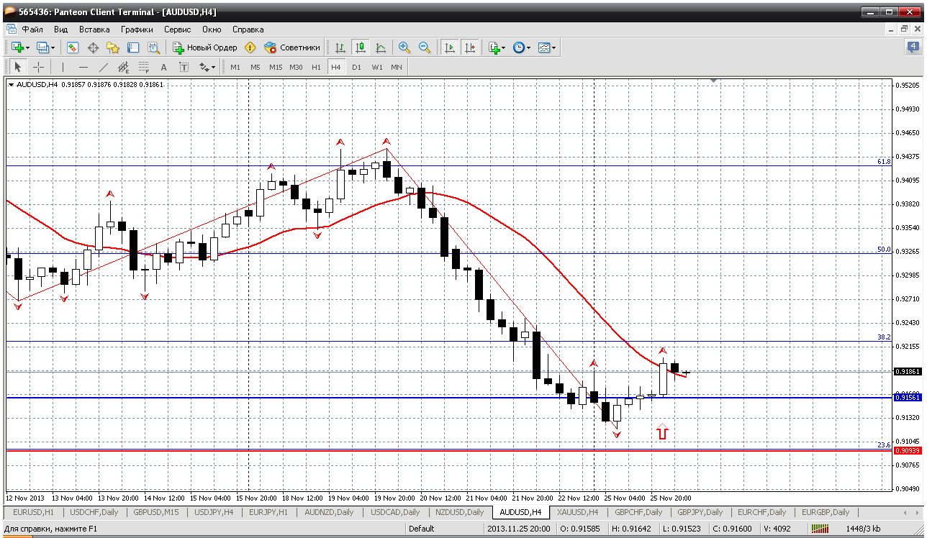927x538 pixels.
Task: Click the terminal title bar application icon
Action: 9,12
